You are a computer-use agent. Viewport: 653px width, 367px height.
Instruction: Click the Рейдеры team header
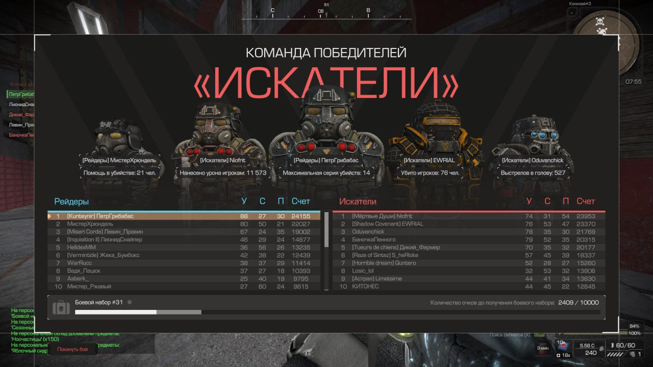click(x=71, y=201)
